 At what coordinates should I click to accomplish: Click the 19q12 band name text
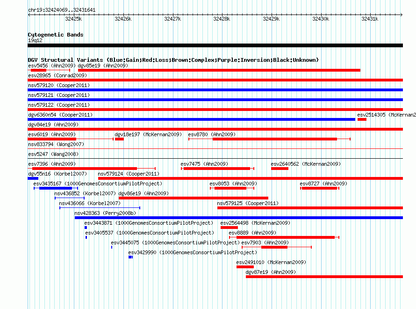pyautogui.click(x=35, y=40)
